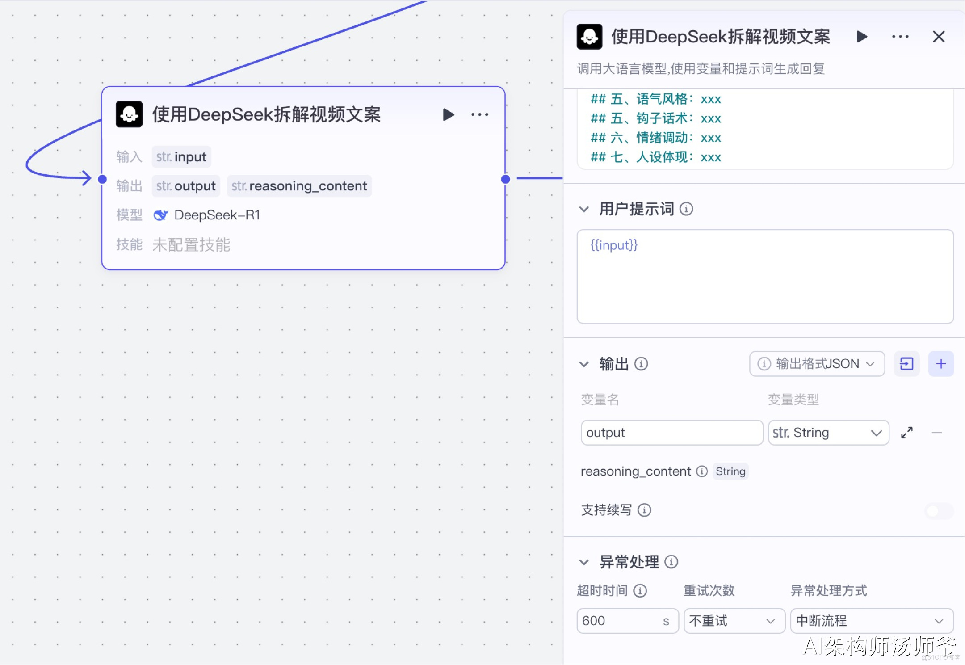Click the node's right output connector dot
This screenshot has width=965, height=665.
click(505, 179)
